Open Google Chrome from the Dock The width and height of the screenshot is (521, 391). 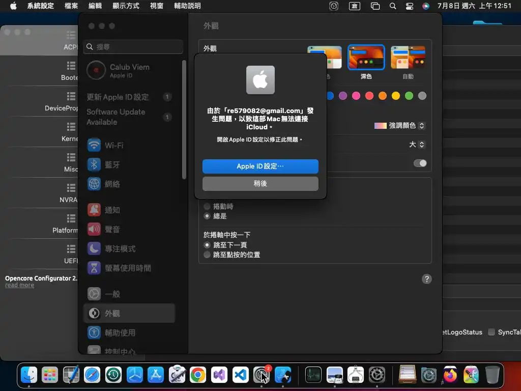(x=198, y=375)
